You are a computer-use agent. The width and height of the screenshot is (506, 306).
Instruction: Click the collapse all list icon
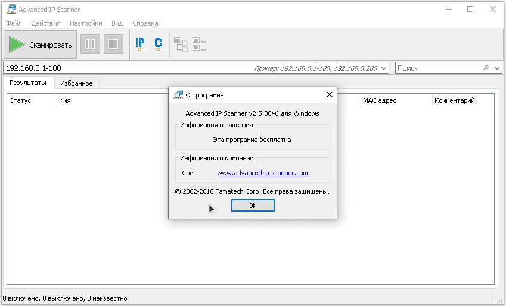click(199, 45)
